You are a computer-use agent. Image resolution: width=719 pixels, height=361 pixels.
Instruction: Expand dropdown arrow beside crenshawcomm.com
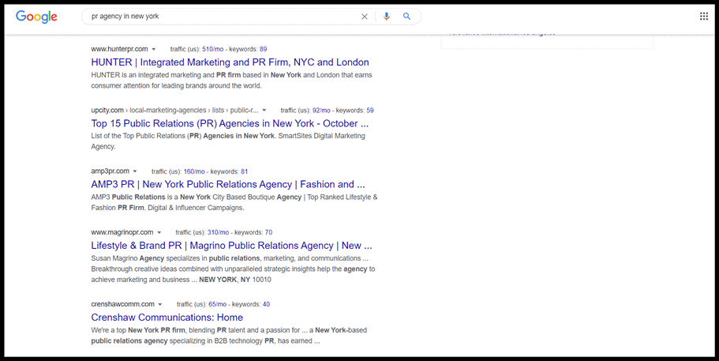point(160,305)
